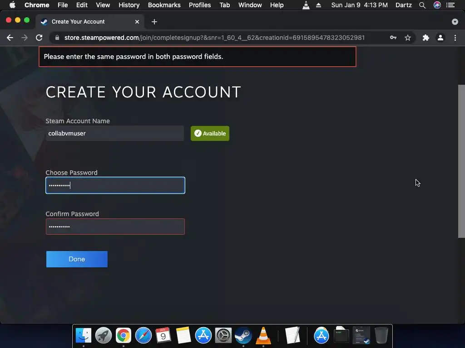This screenshot has height=348, width=465.
Task: Open Chrome's three-dot menu
Action: tap(455, 38)
